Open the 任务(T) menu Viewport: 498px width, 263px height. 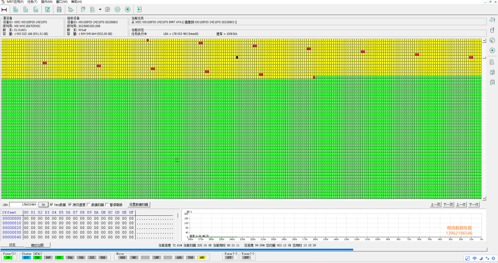[33, 2]
